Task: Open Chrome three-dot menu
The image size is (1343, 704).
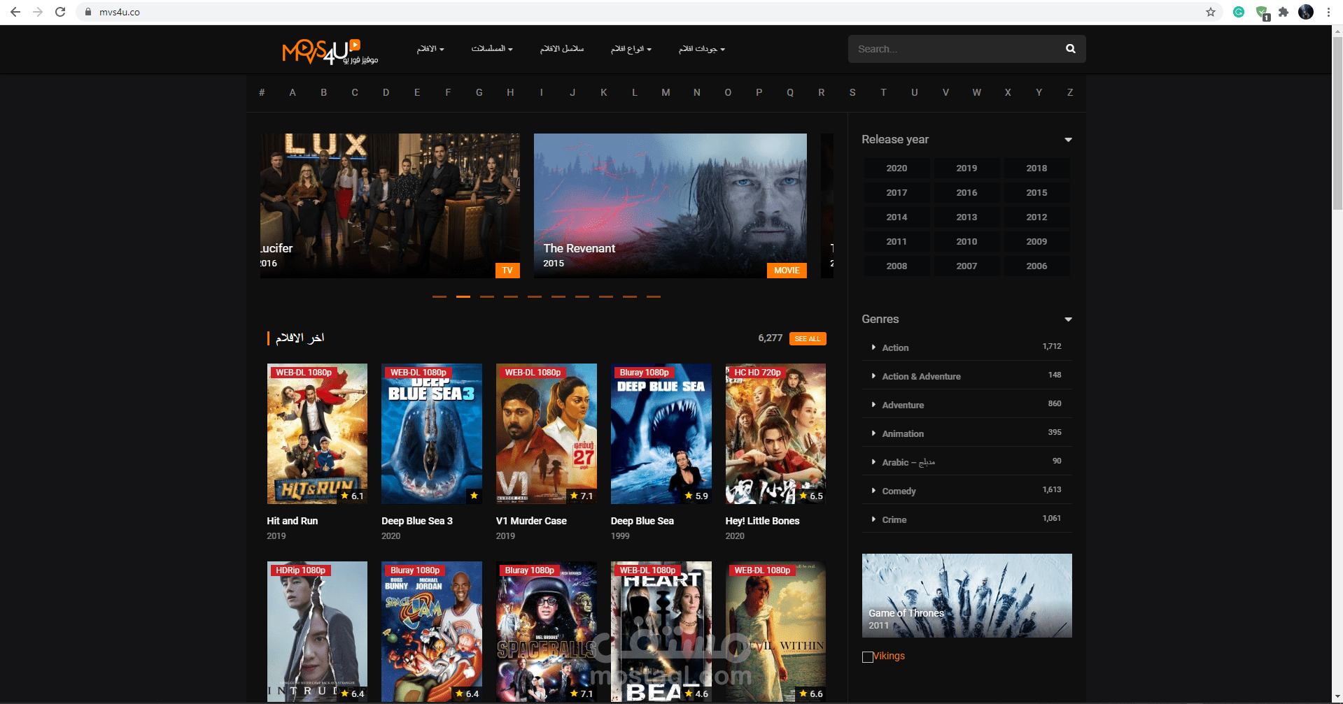Action: [x=1328, y=12]
